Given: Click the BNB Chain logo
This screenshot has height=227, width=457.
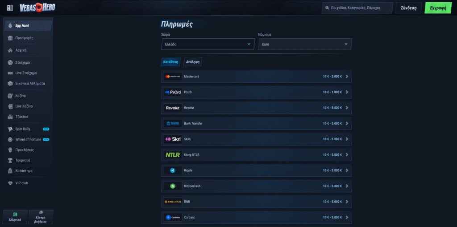Looking at the screenshot, I should (172, 202).
